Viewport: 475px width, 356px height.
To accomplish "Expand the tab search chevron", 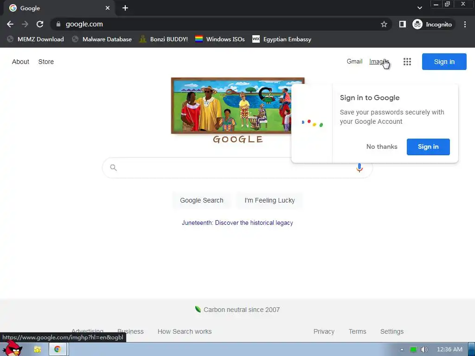I will 419,8.
